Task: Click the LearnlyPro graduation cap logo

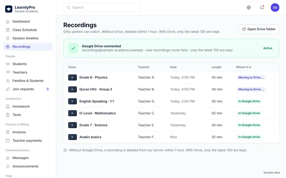Action: [9, 9]
